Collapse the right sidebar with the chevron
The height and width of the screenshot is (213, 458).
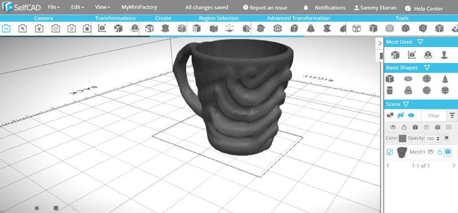pyautogui.click(x=380, y=44)
